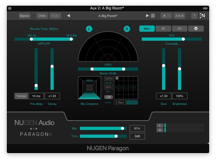Toggle the modulation Off switch
The width and height of the screenshot is (216, 161).
[109, 97]
